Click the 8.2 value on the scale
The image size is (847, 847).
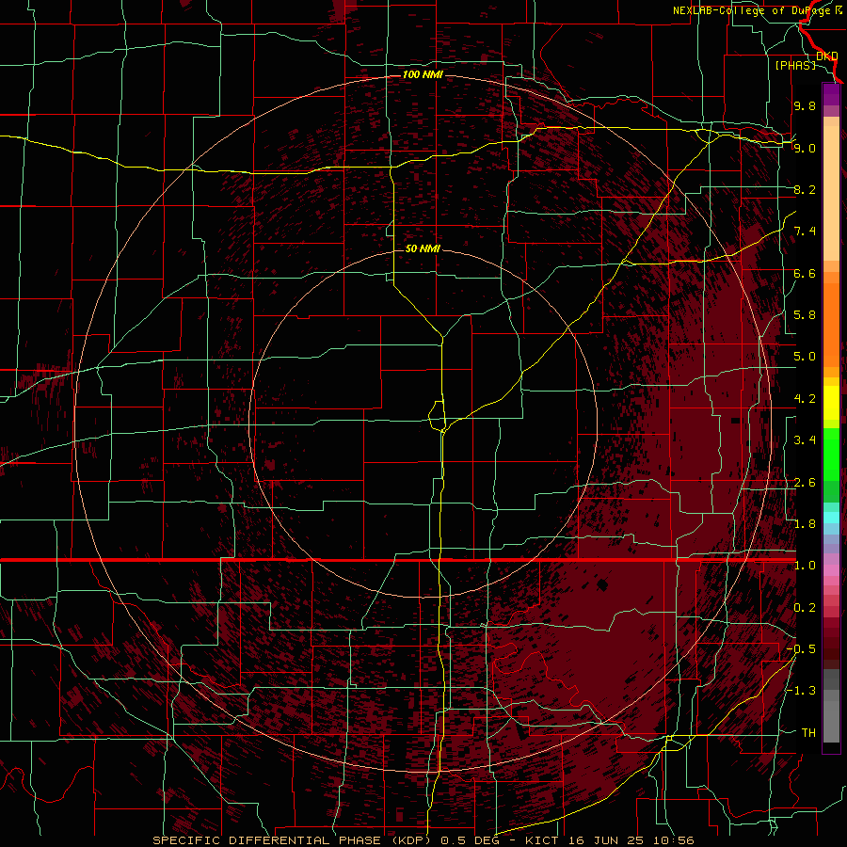pos(805,189)
